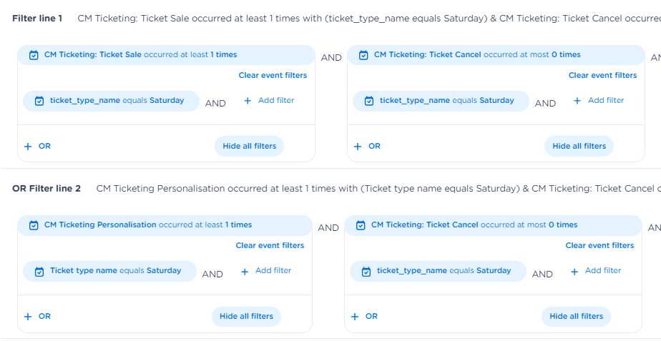Click calendar icon on Ticket Sale event chip
This screenshot has height=341, width=661.
(34, 55)
